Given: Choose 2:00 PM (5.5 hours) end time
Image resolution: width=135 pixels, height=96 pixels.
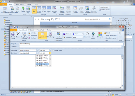Looking at the screenshot, I should pyautogui.click(x=42, y=55).
